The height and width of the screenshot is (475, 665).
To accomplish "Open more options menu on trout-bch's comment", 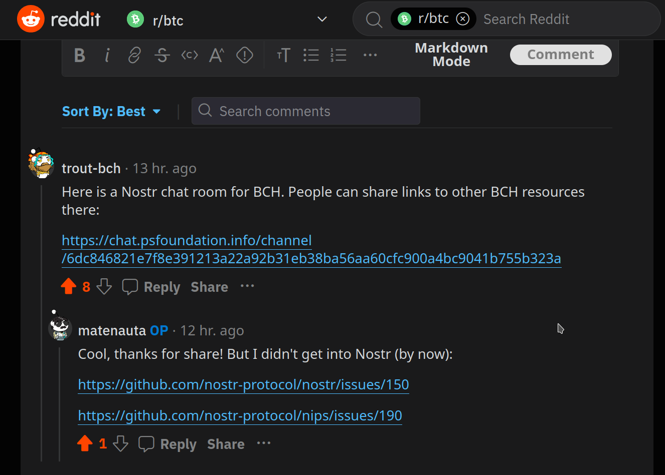I will click(x=247, y=286).
